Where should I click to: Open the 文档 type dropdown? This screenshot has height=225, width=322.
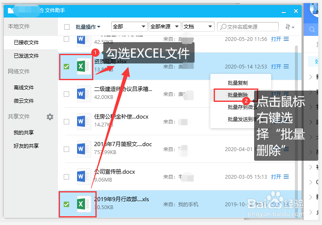click(198, 27)
